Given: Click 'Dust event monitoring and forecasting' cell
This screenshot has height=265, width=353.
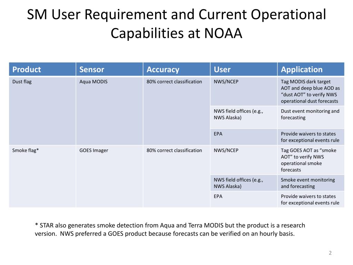Looking at the screenshot, I should point(311,117).
